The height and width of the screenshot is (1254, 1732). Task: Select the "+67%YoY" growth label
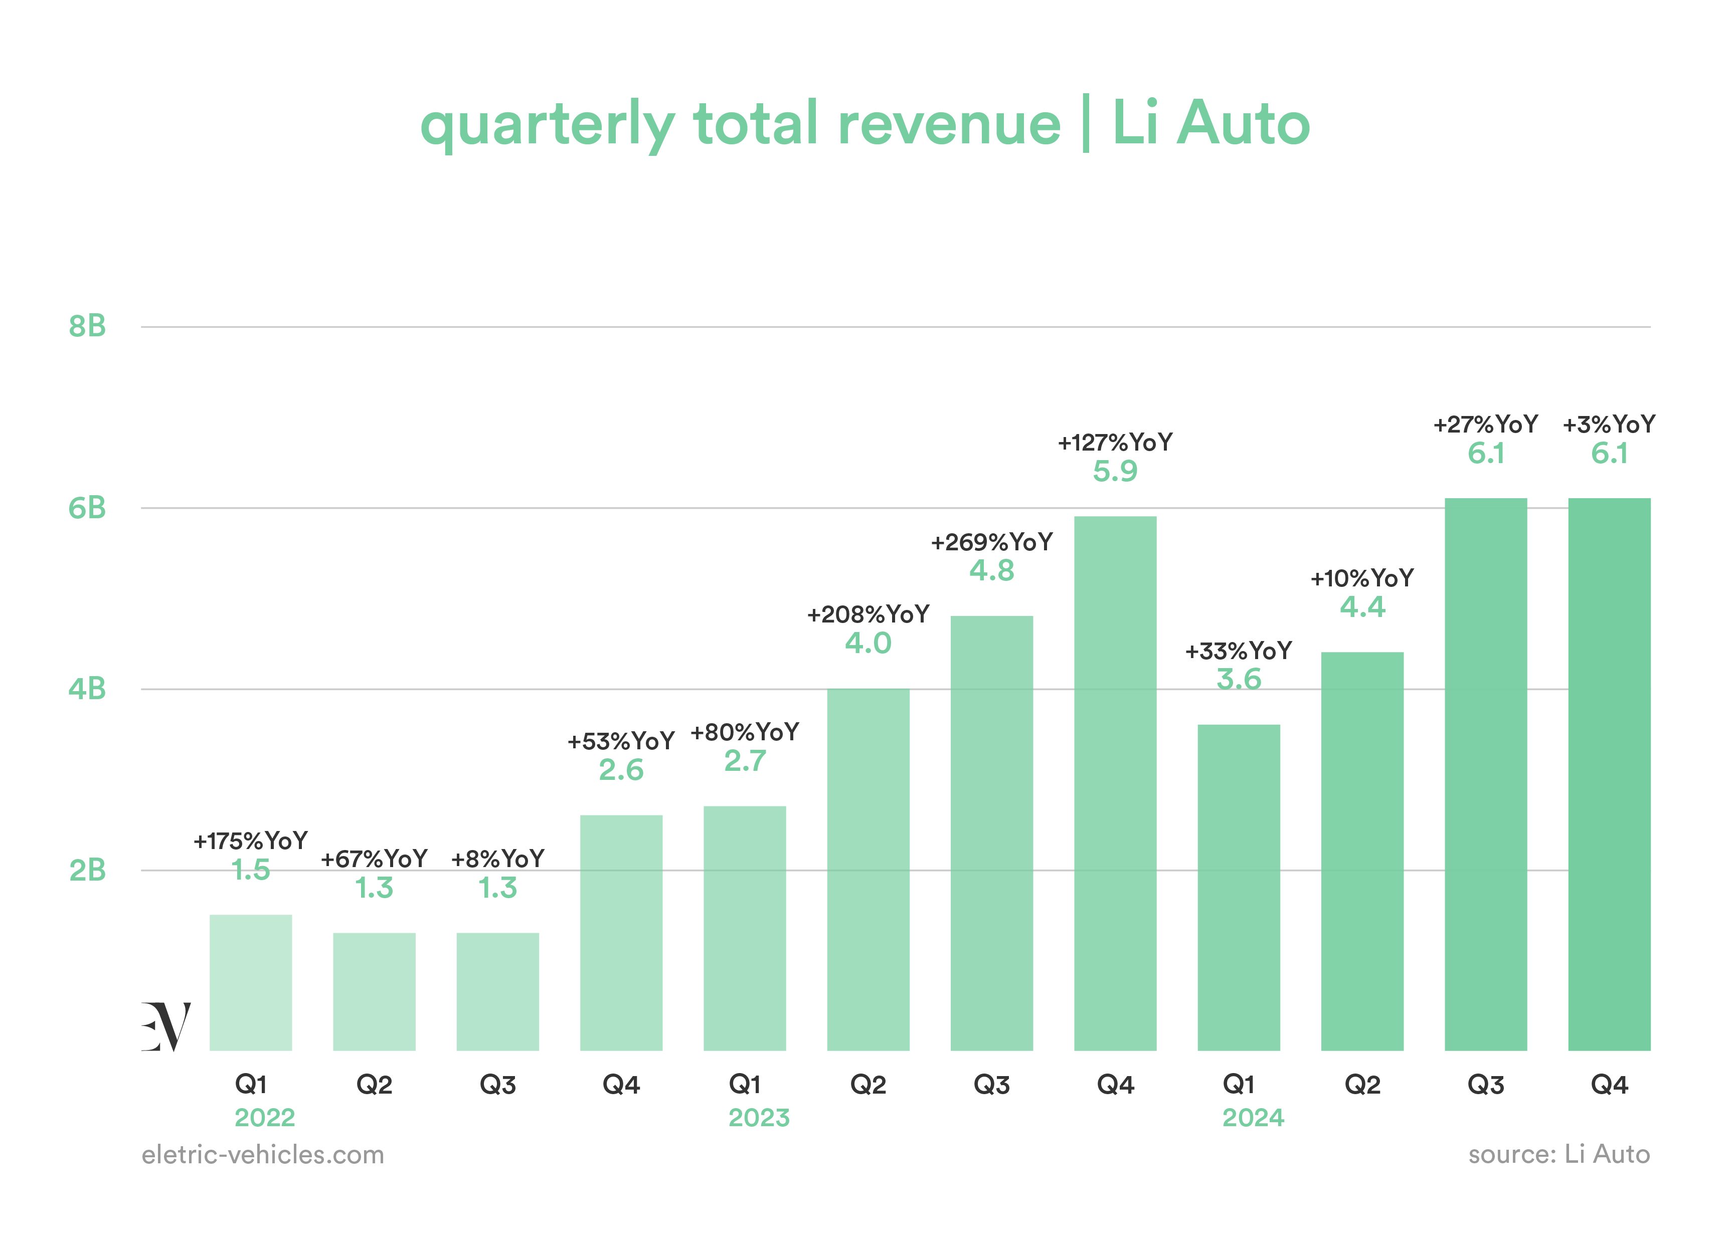click(374, 860)
